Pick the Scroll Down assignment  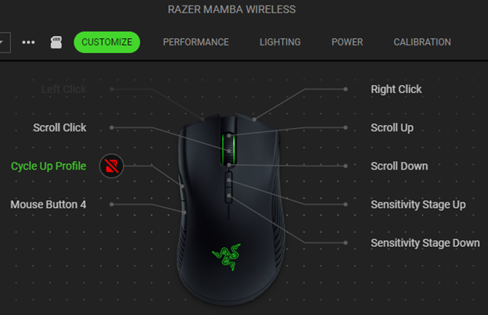399,166
